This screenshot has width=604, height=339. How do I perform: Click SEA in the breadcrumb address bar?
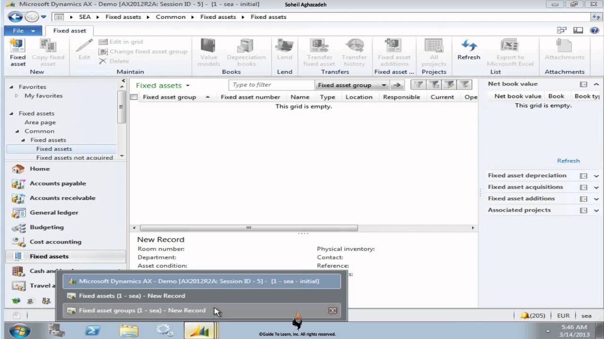coord(85,17)
